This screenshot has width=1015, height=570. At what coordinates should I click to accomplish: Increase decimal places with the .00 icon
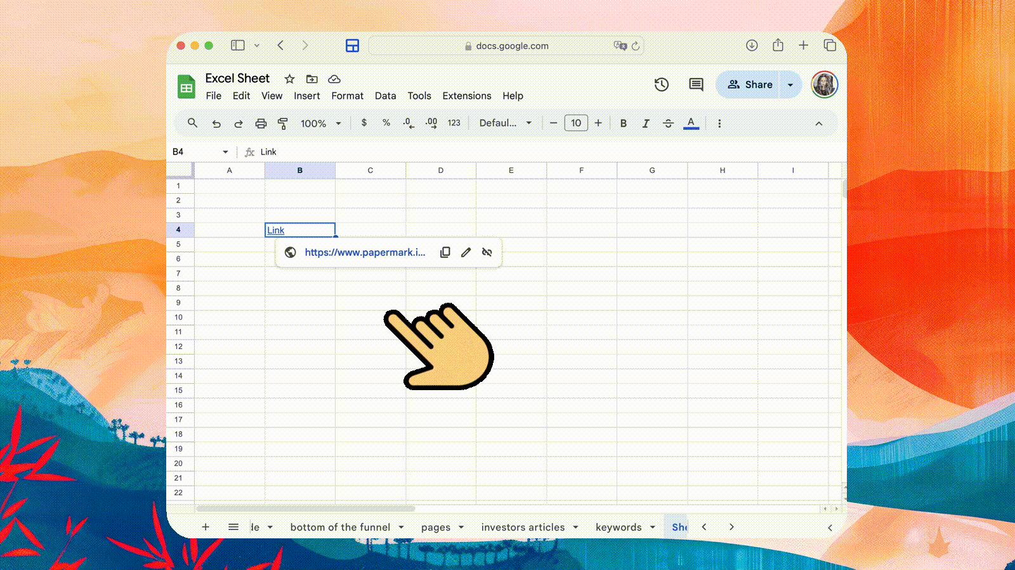pos(431,123)
